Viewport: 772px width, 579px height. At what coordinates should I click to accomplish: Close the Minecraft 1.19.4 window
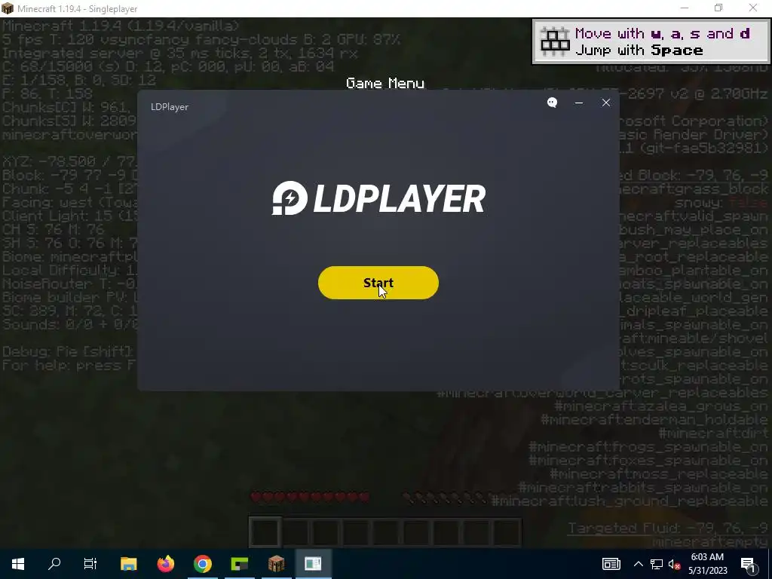click(x=753, y=8)
